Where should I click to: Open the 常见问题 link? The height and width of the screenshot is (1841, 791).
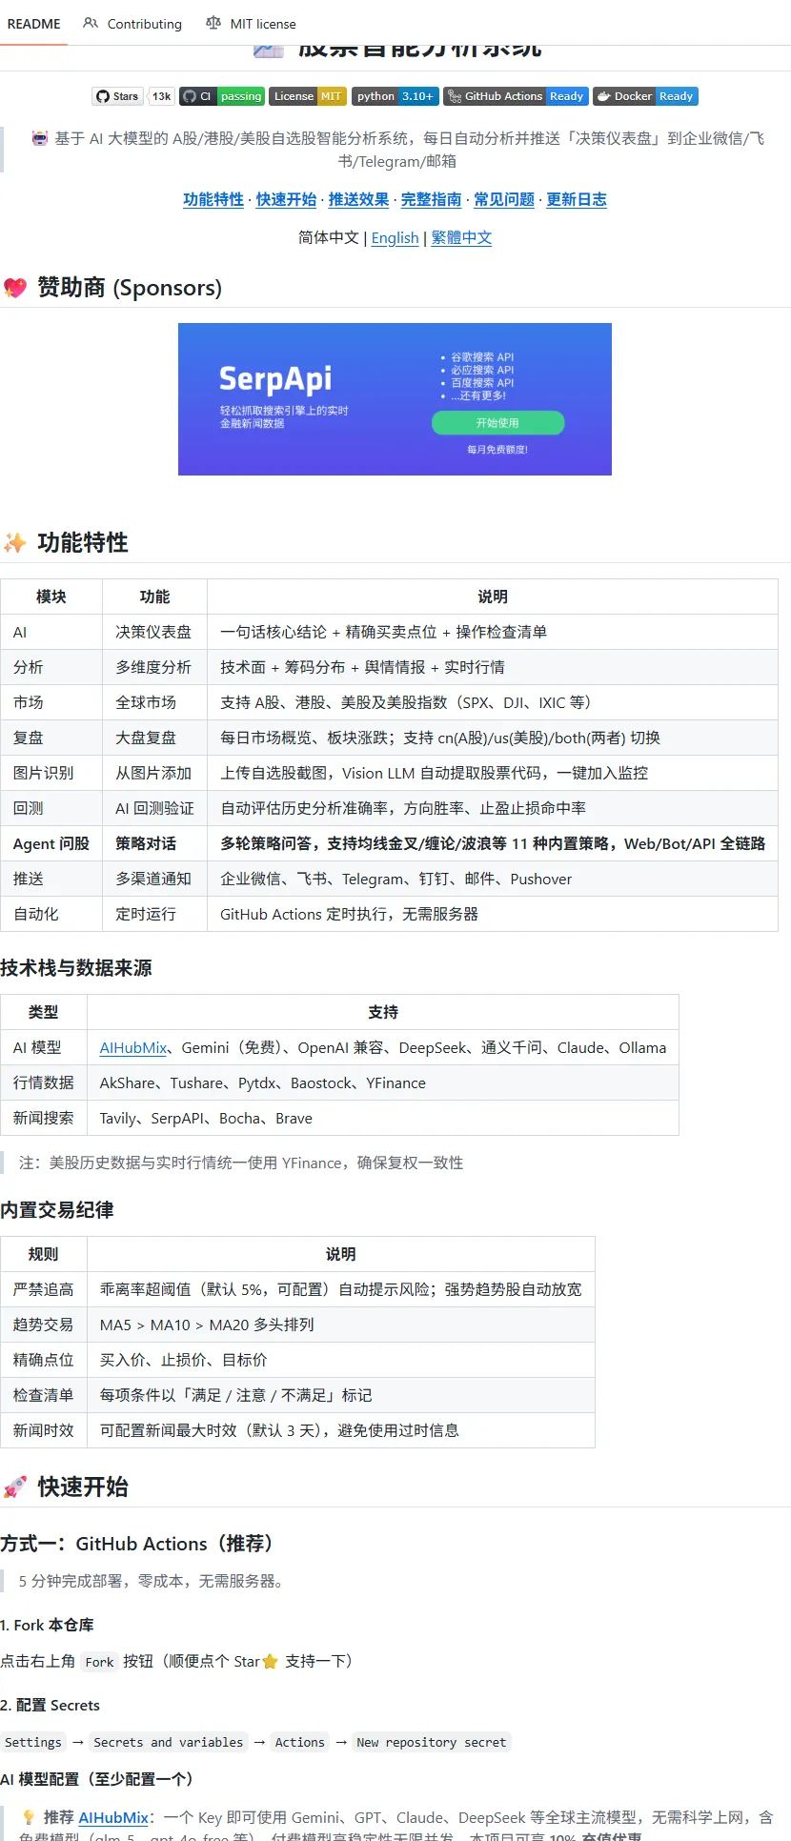pos(504,199)
